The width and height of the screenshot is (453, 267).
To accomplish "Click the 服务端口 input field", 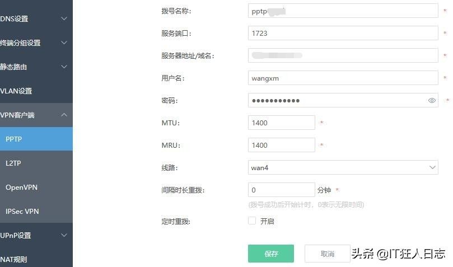I will 343,34.
